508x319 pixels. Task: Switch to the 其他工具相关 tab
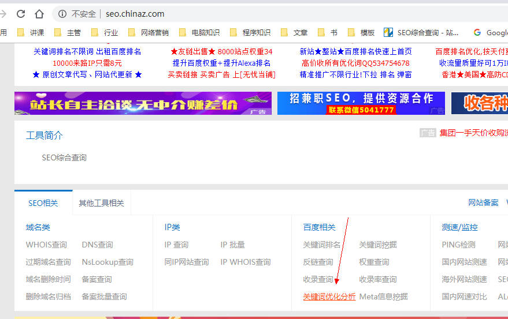click(x=101, y=203)
